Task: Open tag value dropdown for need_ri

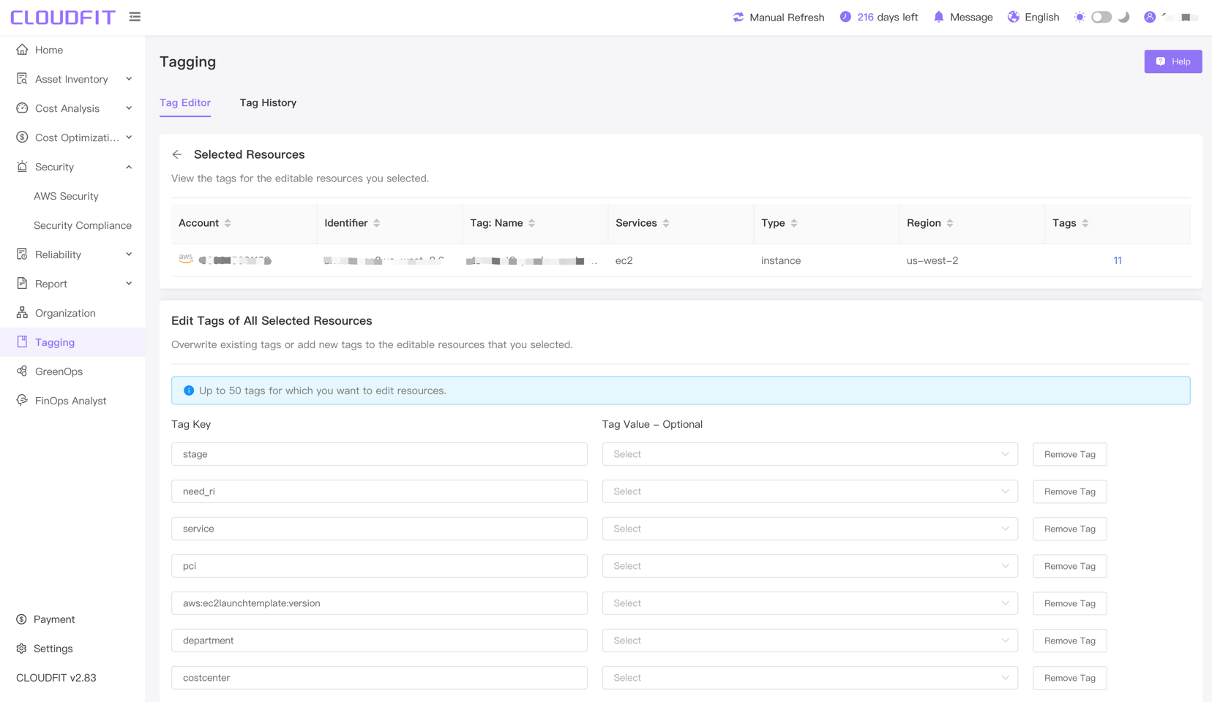Action: 809,491
